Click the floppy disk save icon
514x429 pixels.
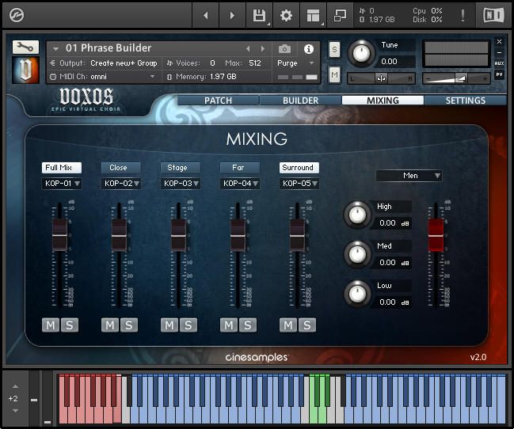[x=259, y=15]
